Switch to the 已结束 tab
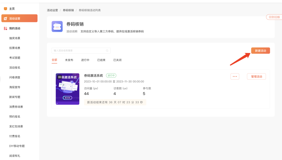The image size is (282, 160). 101,60
